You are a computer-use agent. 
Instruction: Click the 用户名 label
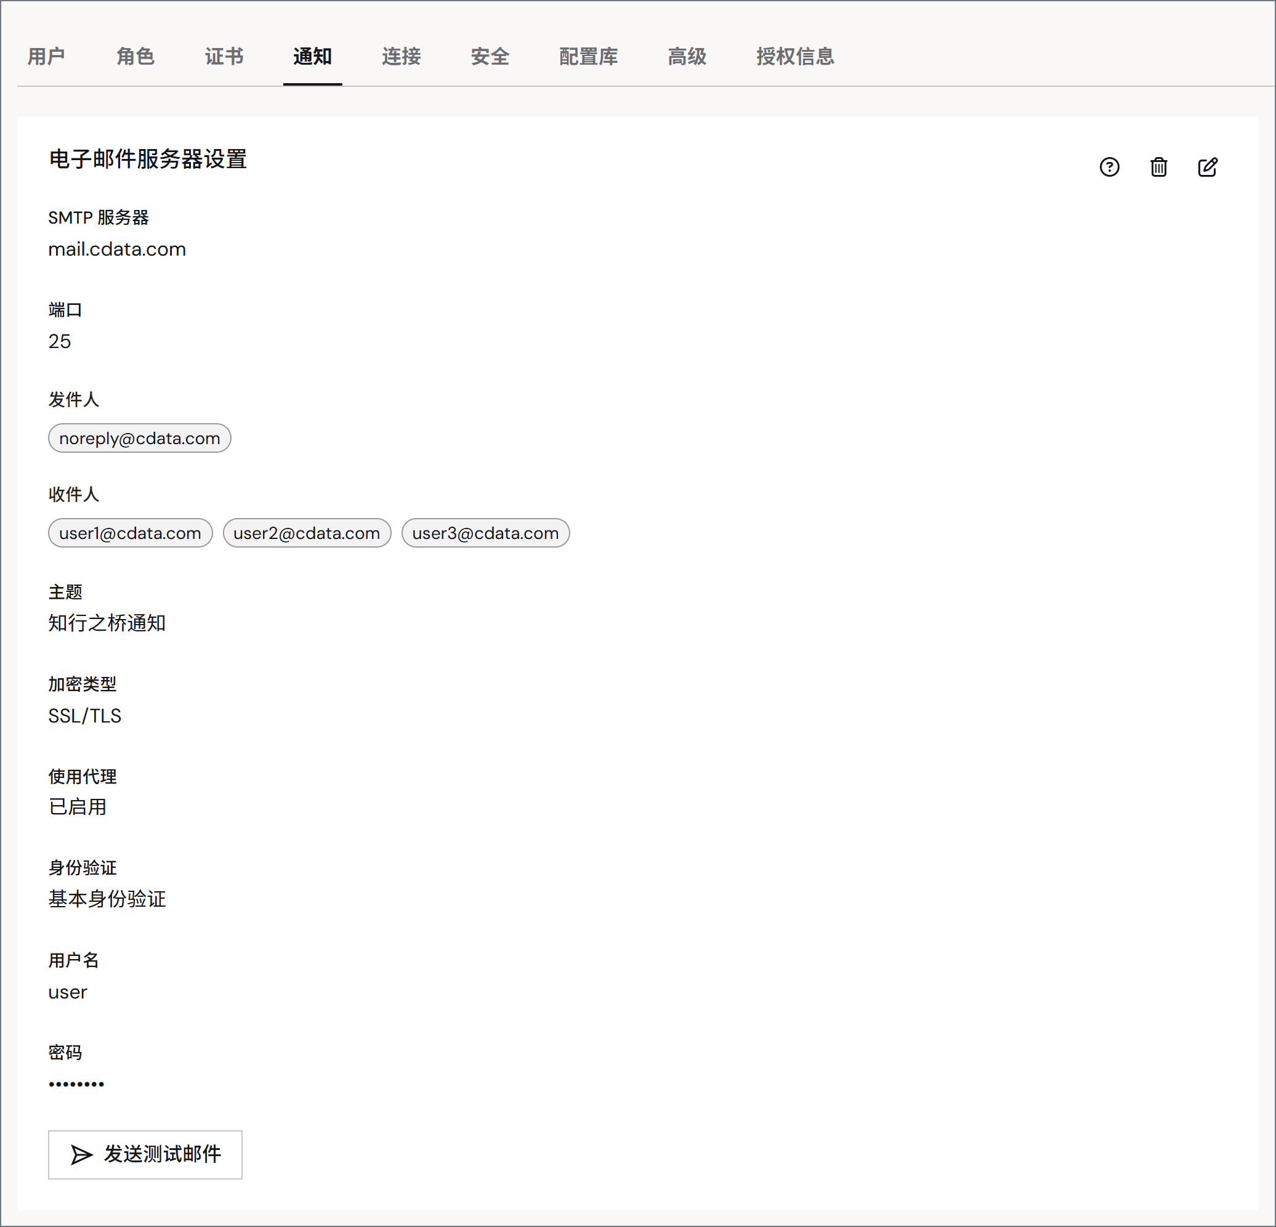point(73,960)
